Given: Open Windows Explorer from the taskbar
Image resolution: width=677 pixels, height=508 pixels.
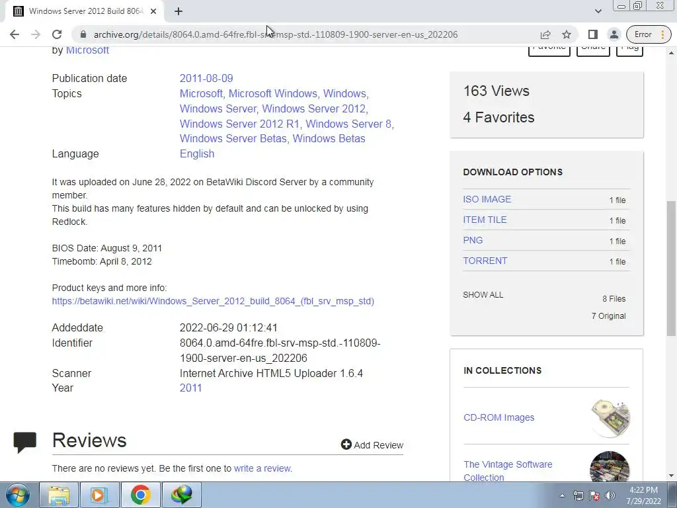Looking at the screenshot, I should point(59,495).
